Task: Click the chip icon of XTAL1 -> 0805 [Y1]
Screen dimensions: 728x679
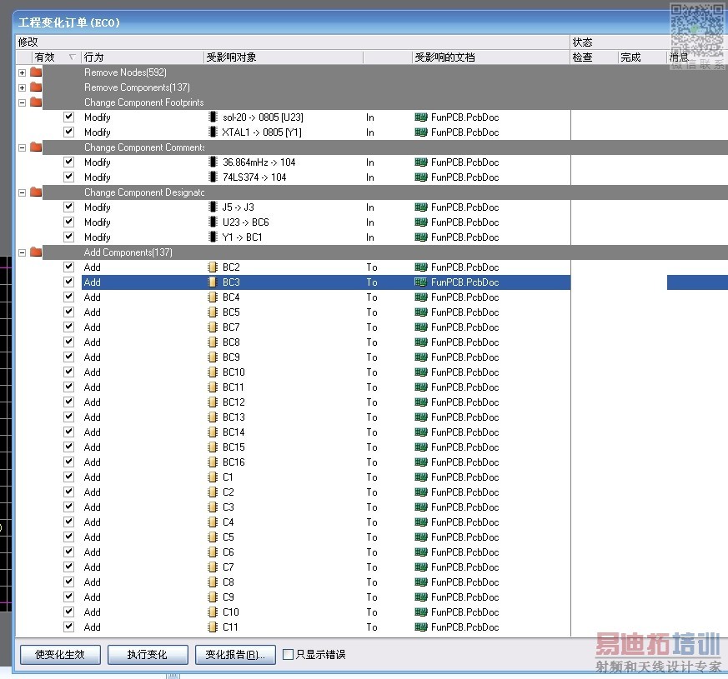Action: click(x=213, y=132)
